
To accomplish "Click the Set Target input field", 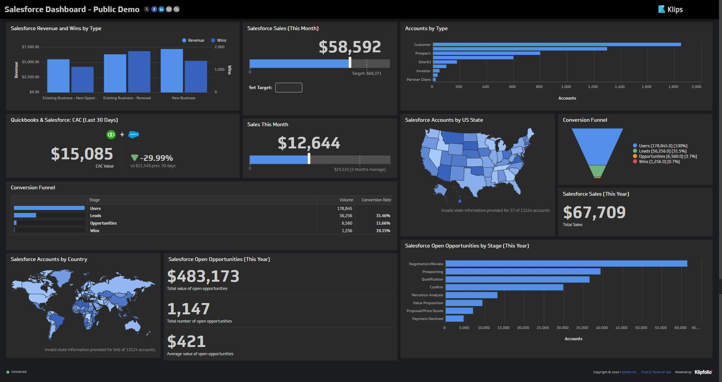I will 289,87.
